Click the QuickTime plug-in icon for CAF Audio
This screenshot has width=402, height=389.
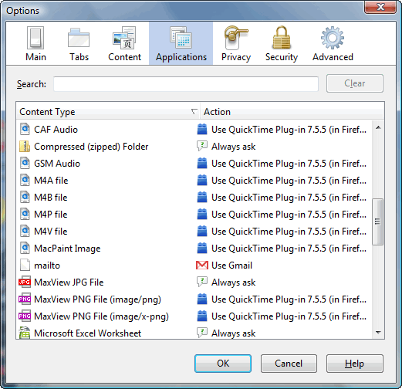click(202, 129)
